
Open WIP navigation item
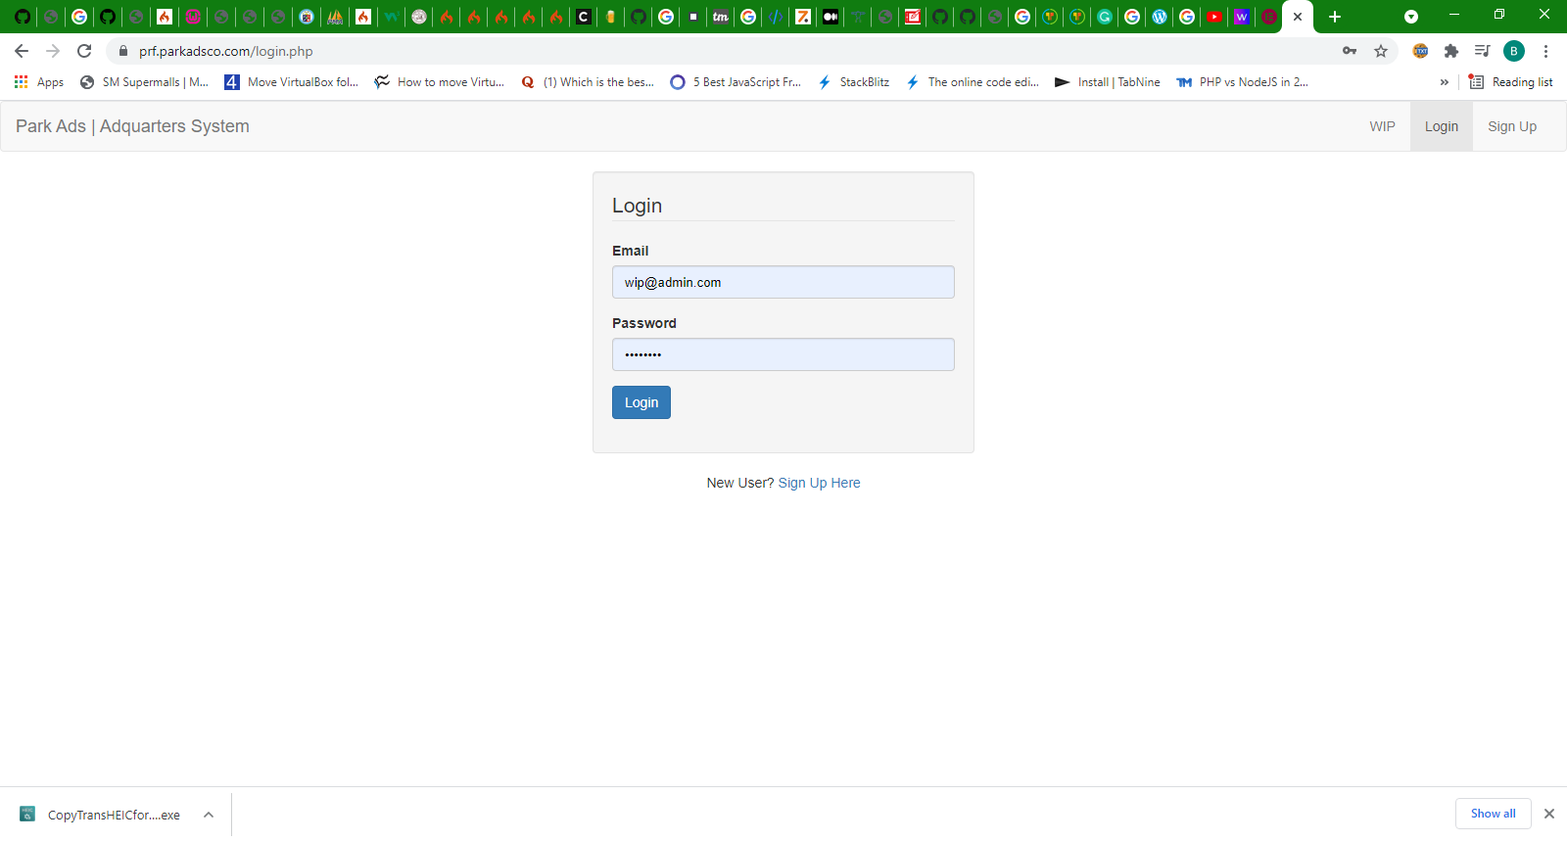[x=1382, y=126]
